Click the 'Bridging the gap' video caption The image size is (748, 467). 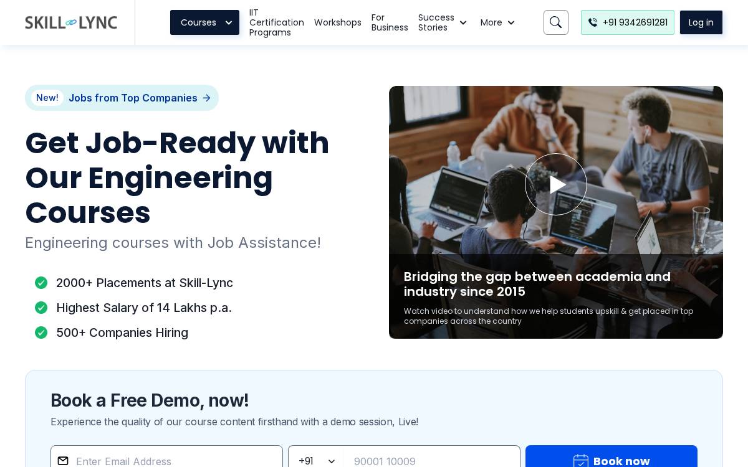tap(537, 284)
